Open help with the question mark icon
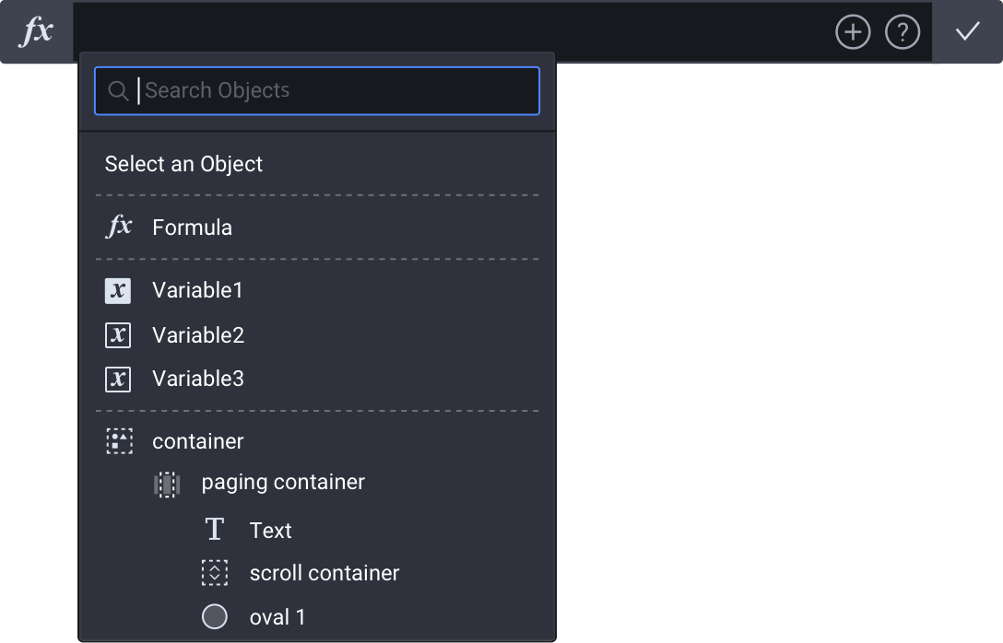 pos(903,32)
